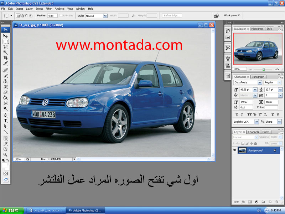Open the Filter menu
The height and width of the screenshot is (214, 285).
point(48,9)
